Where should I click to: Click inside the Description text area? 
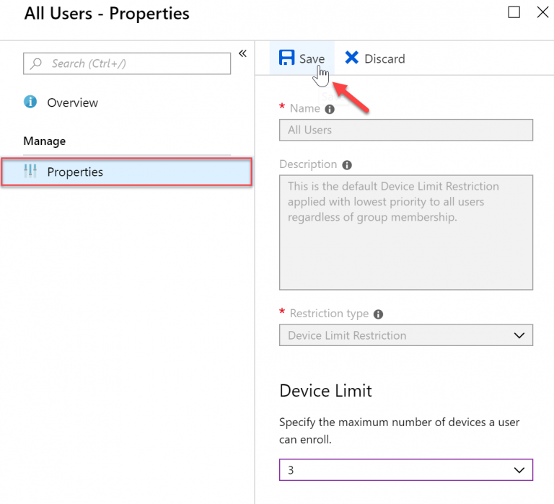[x=406, y=232]
